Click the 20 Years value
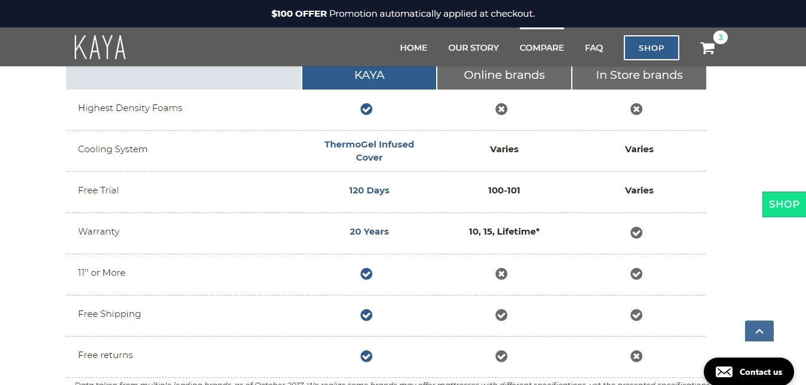 (369, 232)
